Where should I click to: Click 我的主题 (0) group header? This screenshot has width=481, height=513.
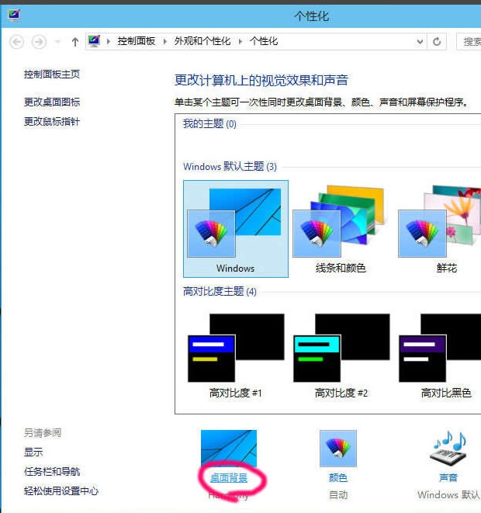(209, 123)
